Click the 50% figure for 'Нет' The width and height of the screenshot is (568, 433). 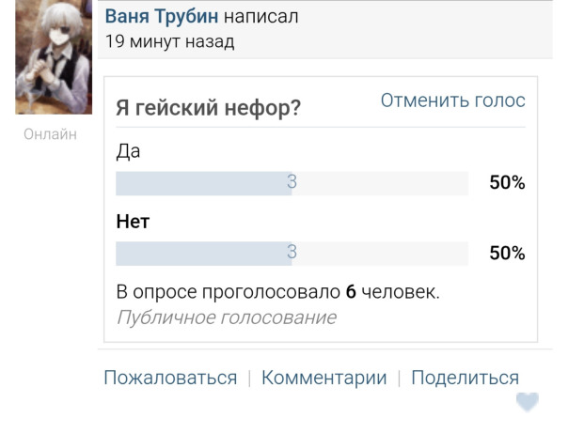click(507, 253)
